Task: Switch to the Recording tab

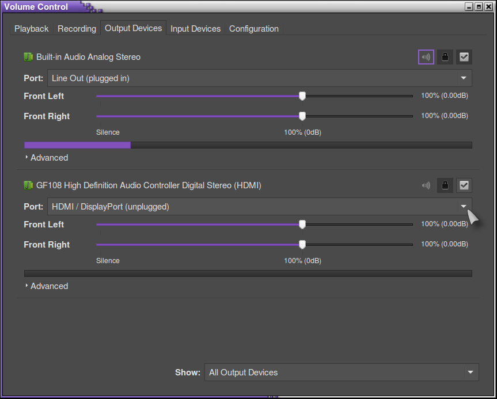Action: coord(77,29)
